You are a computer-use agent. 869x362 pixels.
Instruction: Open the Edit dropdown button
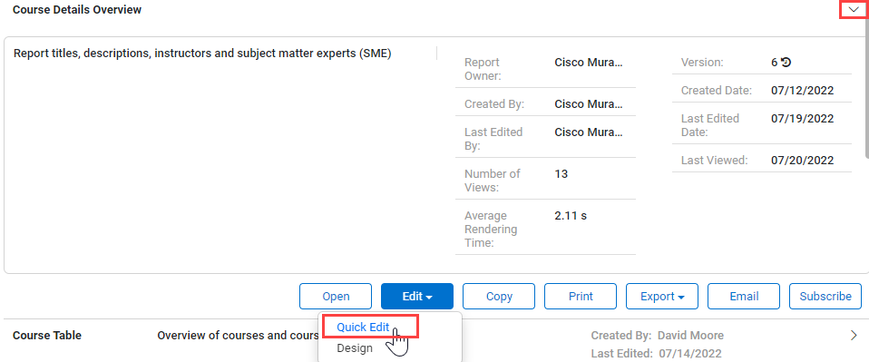click(x=417, y=296)
